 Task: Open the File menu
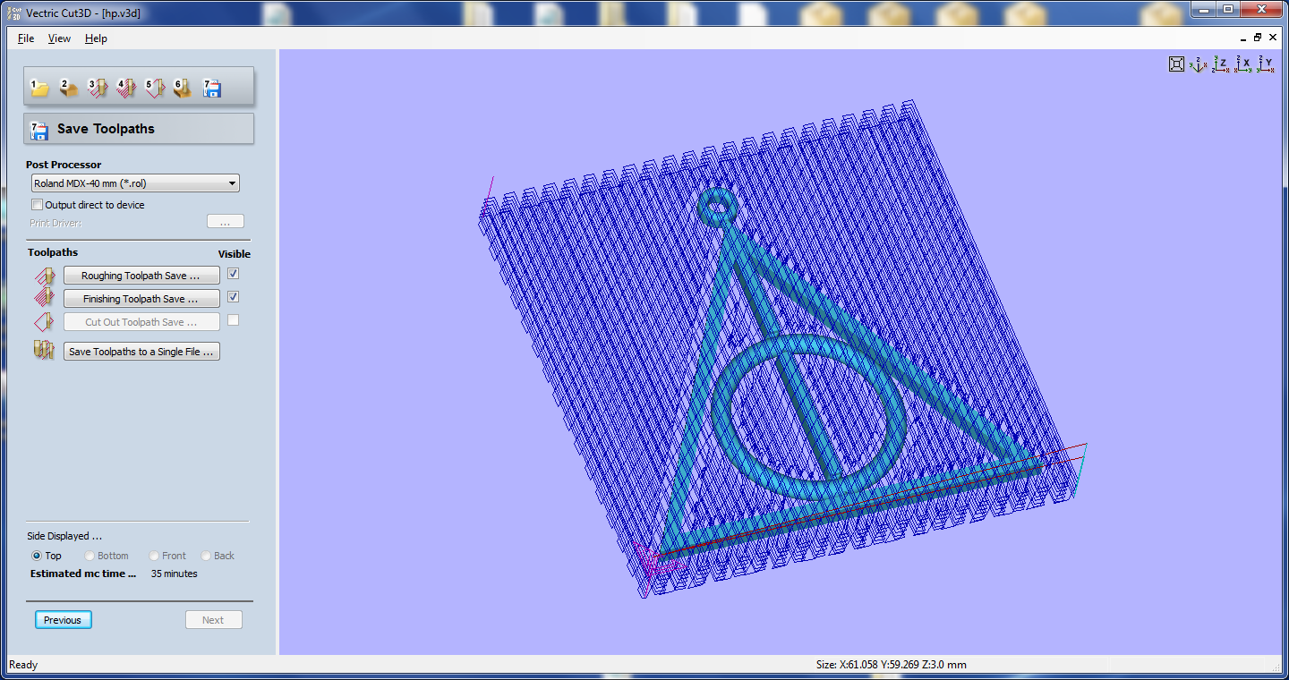[x=26, y=38]
